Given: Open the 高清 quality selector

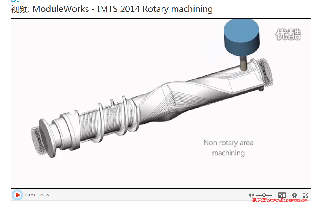Looking at the screenshot, I should (x=282, y=195).
